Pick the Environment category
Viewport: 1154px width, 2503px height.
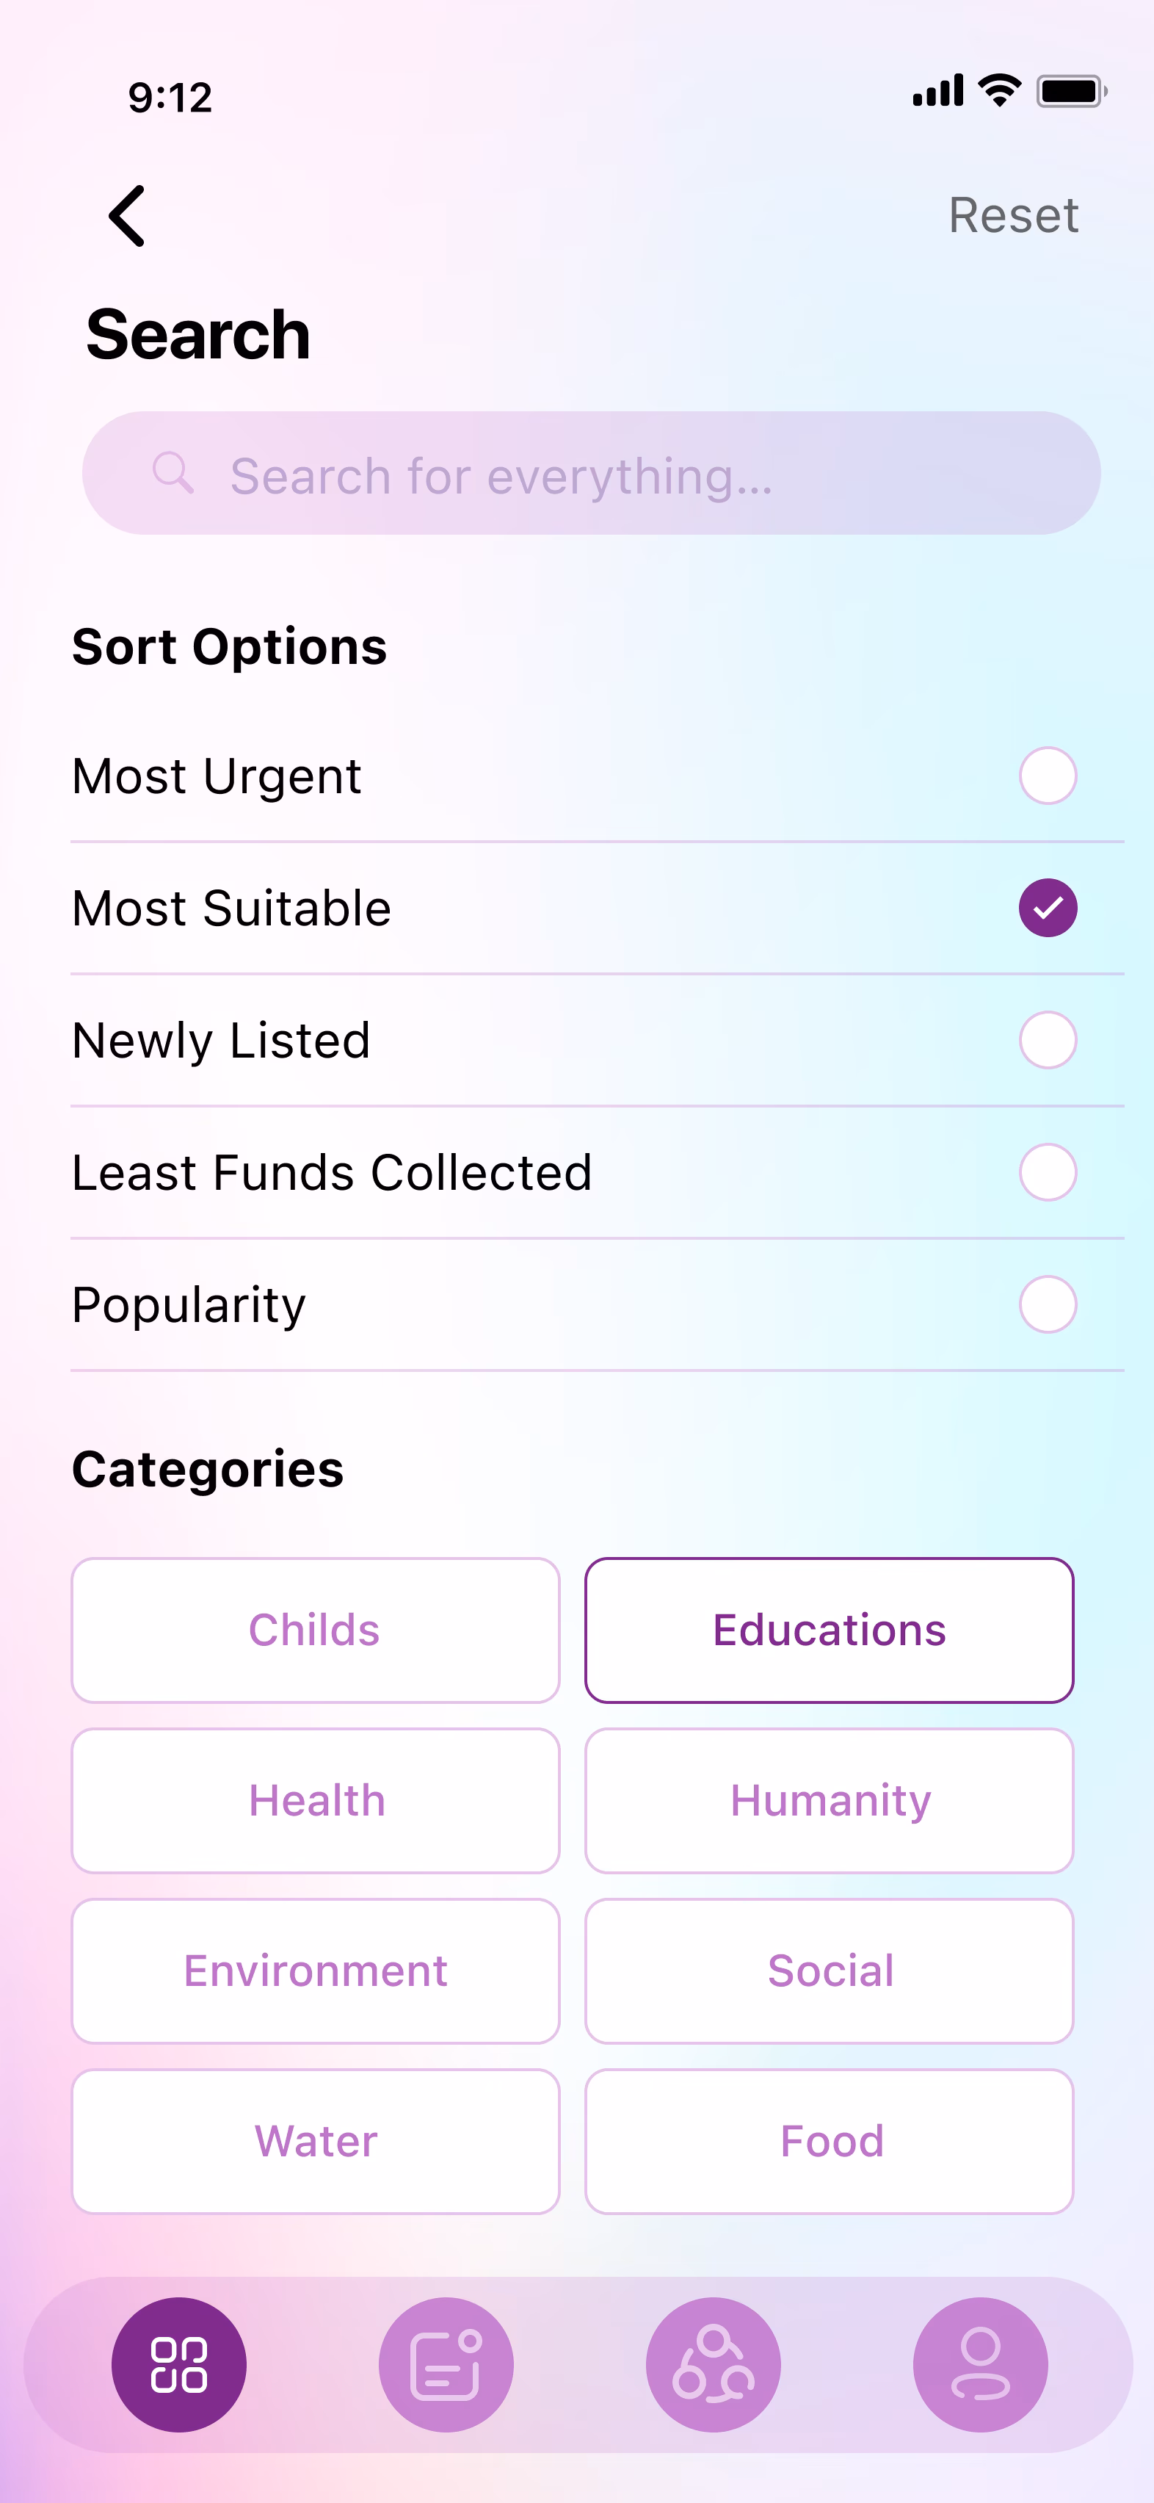(x=315, y=1971)
